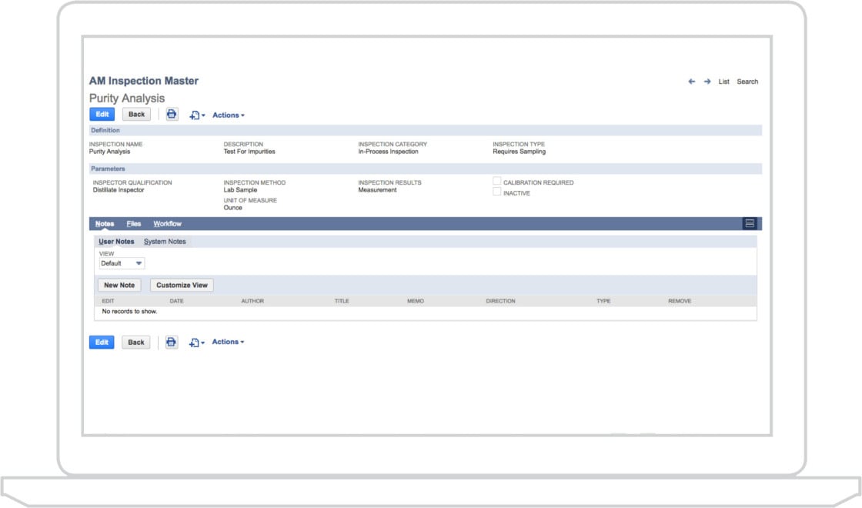
Task: Toggle the Inactive checkbox
Action: [497, 192]
